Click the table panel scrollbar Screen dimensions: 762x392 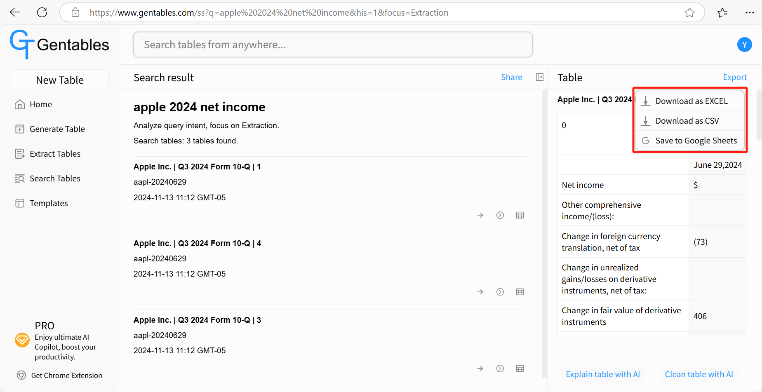[759, 115]
